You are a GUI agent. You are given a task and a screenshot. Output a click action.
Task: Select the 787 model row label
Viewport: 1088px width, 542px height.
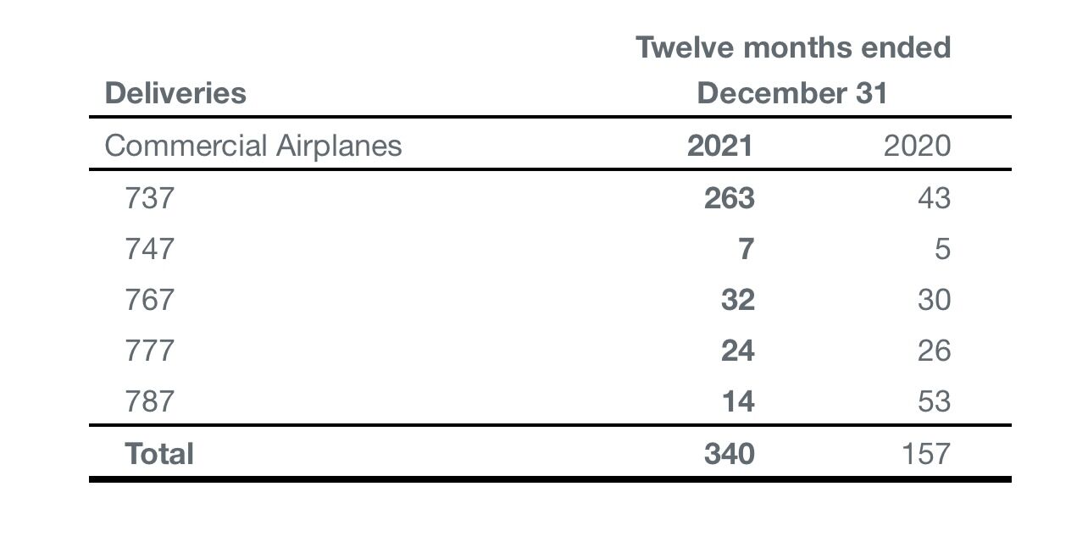149,401
